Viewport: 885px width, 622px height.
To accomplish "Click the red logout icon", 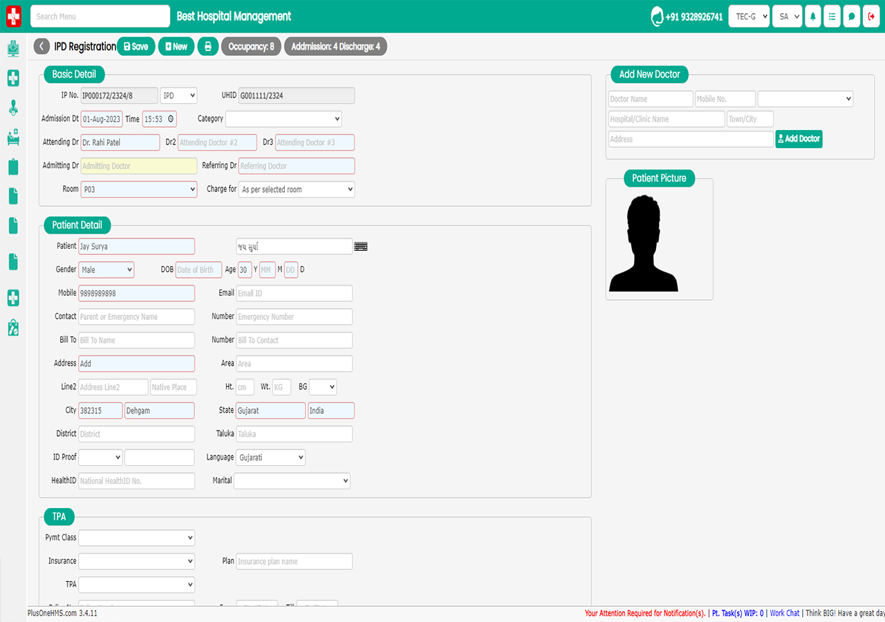I will coord(870,17).
